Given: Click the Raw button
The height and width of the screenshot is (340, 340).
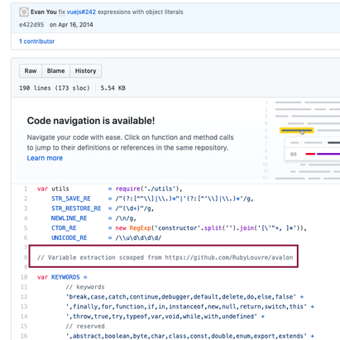Looking at the screenshot, I should coord(31,71).
